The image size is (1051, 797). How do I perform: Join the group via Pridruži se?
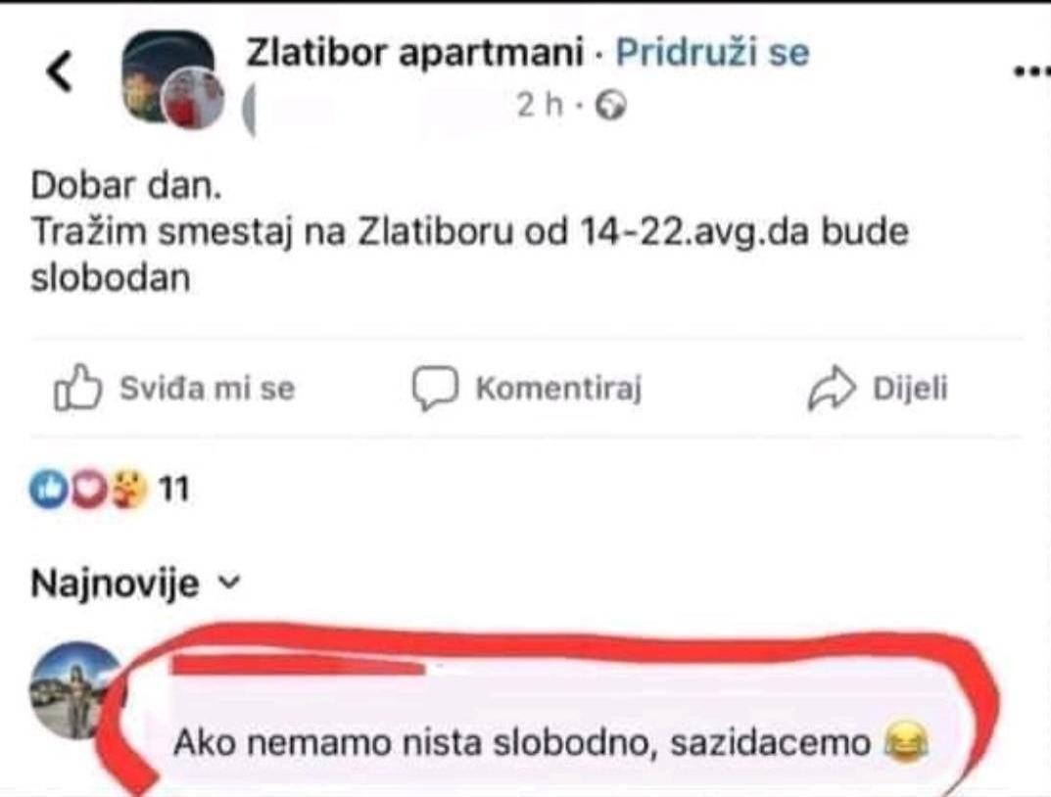coord(712,52)
